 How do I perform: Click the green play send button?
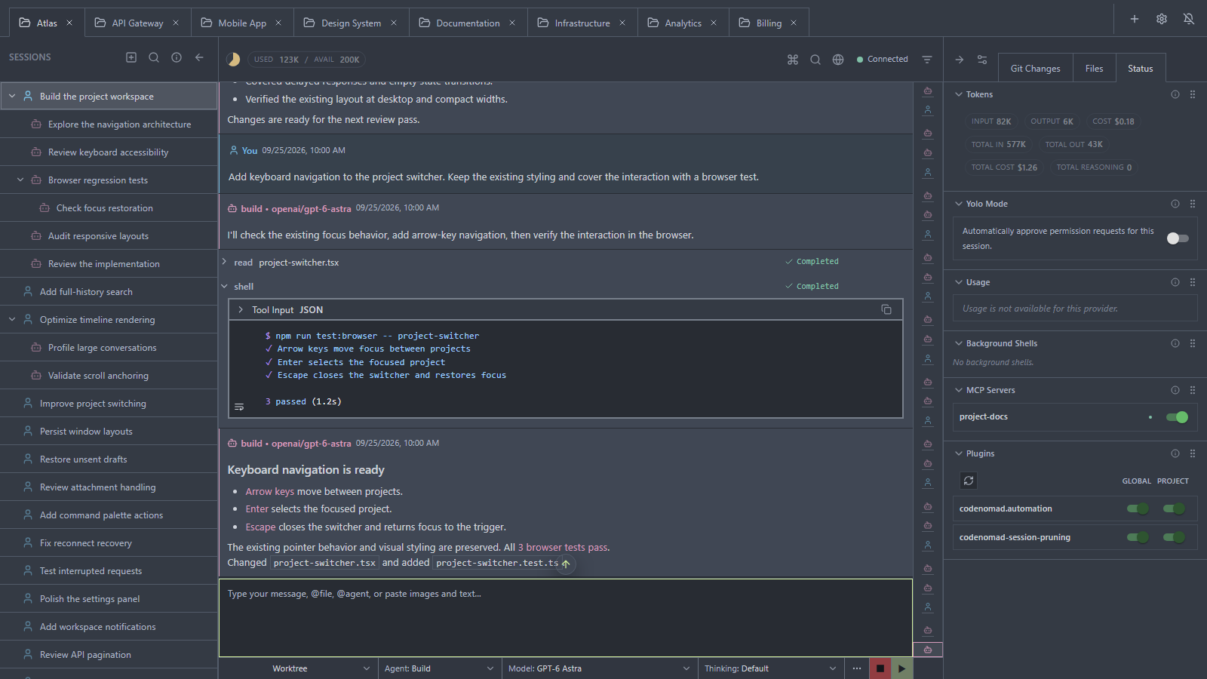pyautogui.click(x=902, y=668)
